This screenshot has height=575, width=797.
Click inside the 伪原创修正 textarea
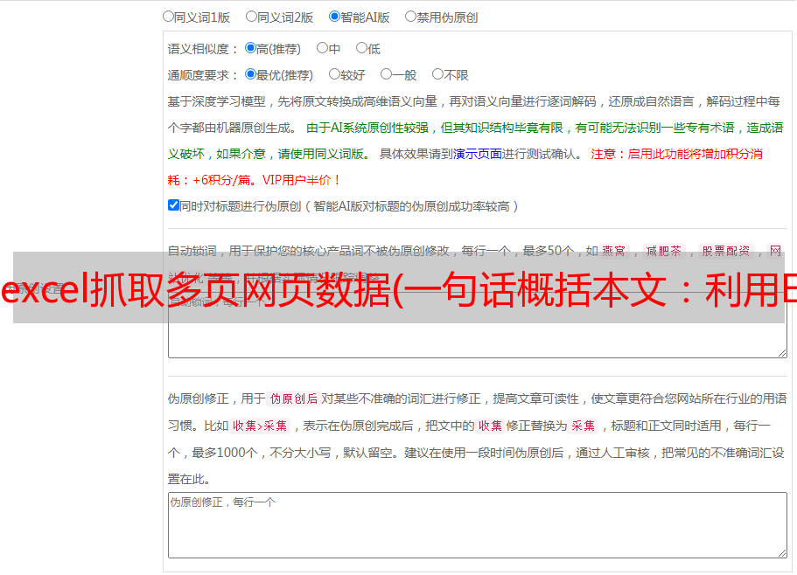click(x=478, y=525)
